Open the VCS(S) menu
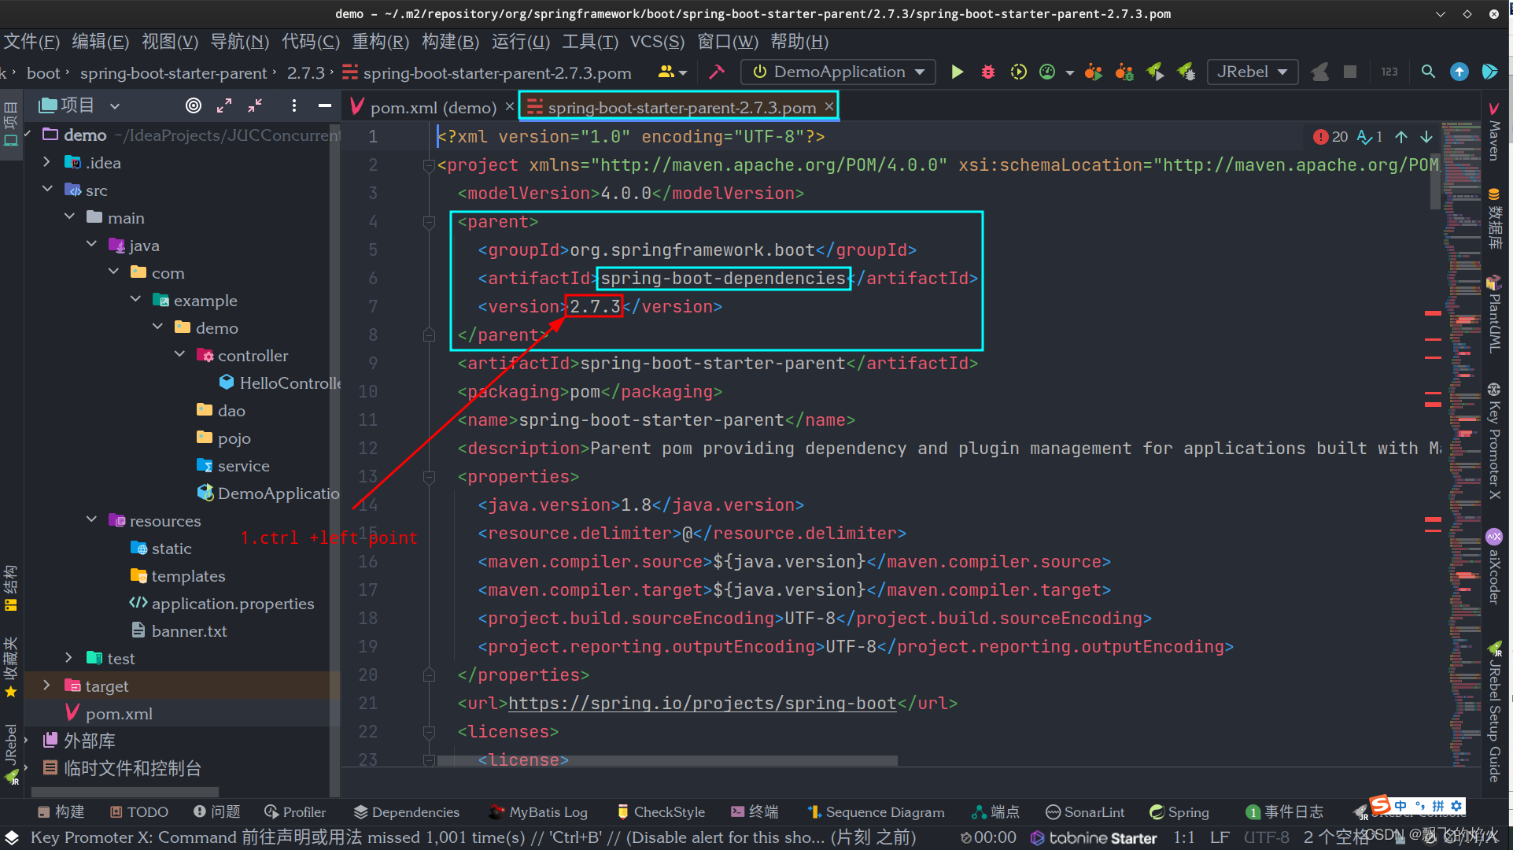 click(657, 42)
